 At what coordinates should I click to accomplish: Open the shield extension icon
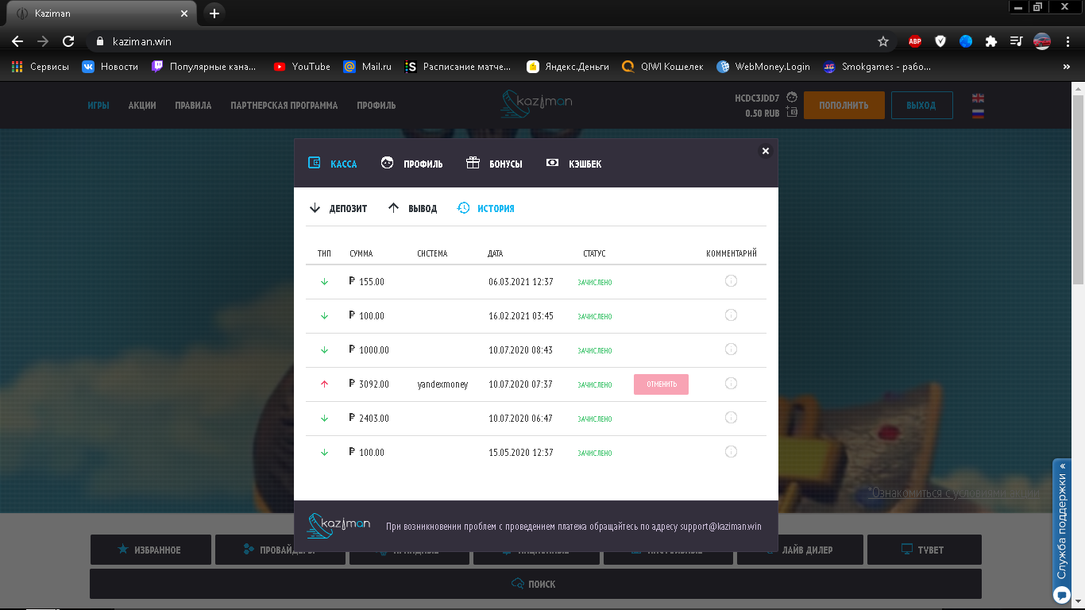tap(940, 41)
